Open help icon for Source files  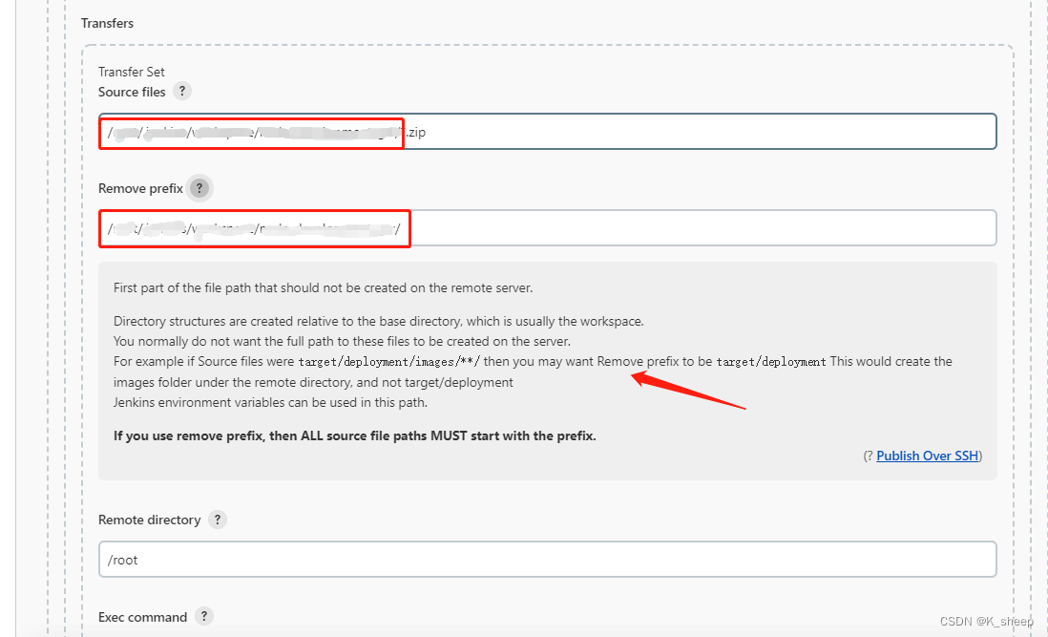181,91
